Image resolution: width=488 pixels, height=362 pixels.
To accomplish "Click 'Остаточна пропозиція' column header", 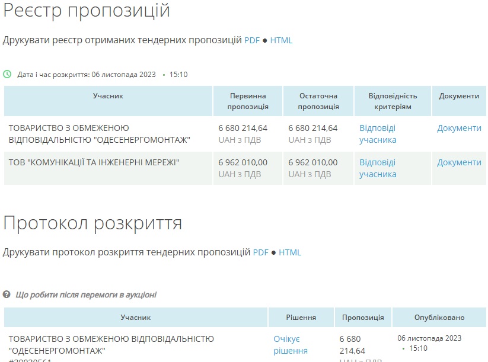I will (318, 101).
